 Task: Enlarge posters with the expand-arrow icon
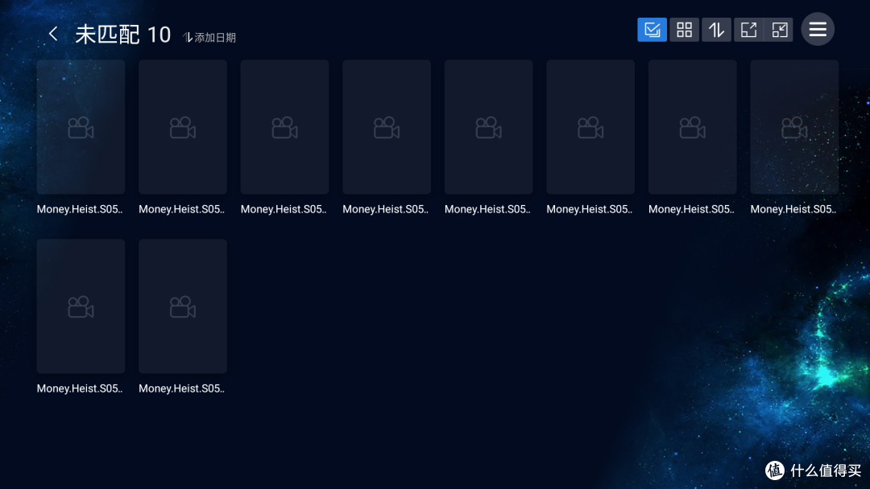[x=748, y=30]
